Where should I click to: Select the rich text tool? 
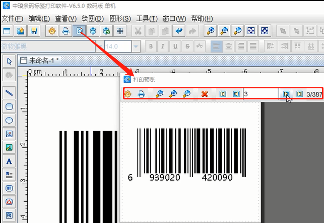(9, 175)
